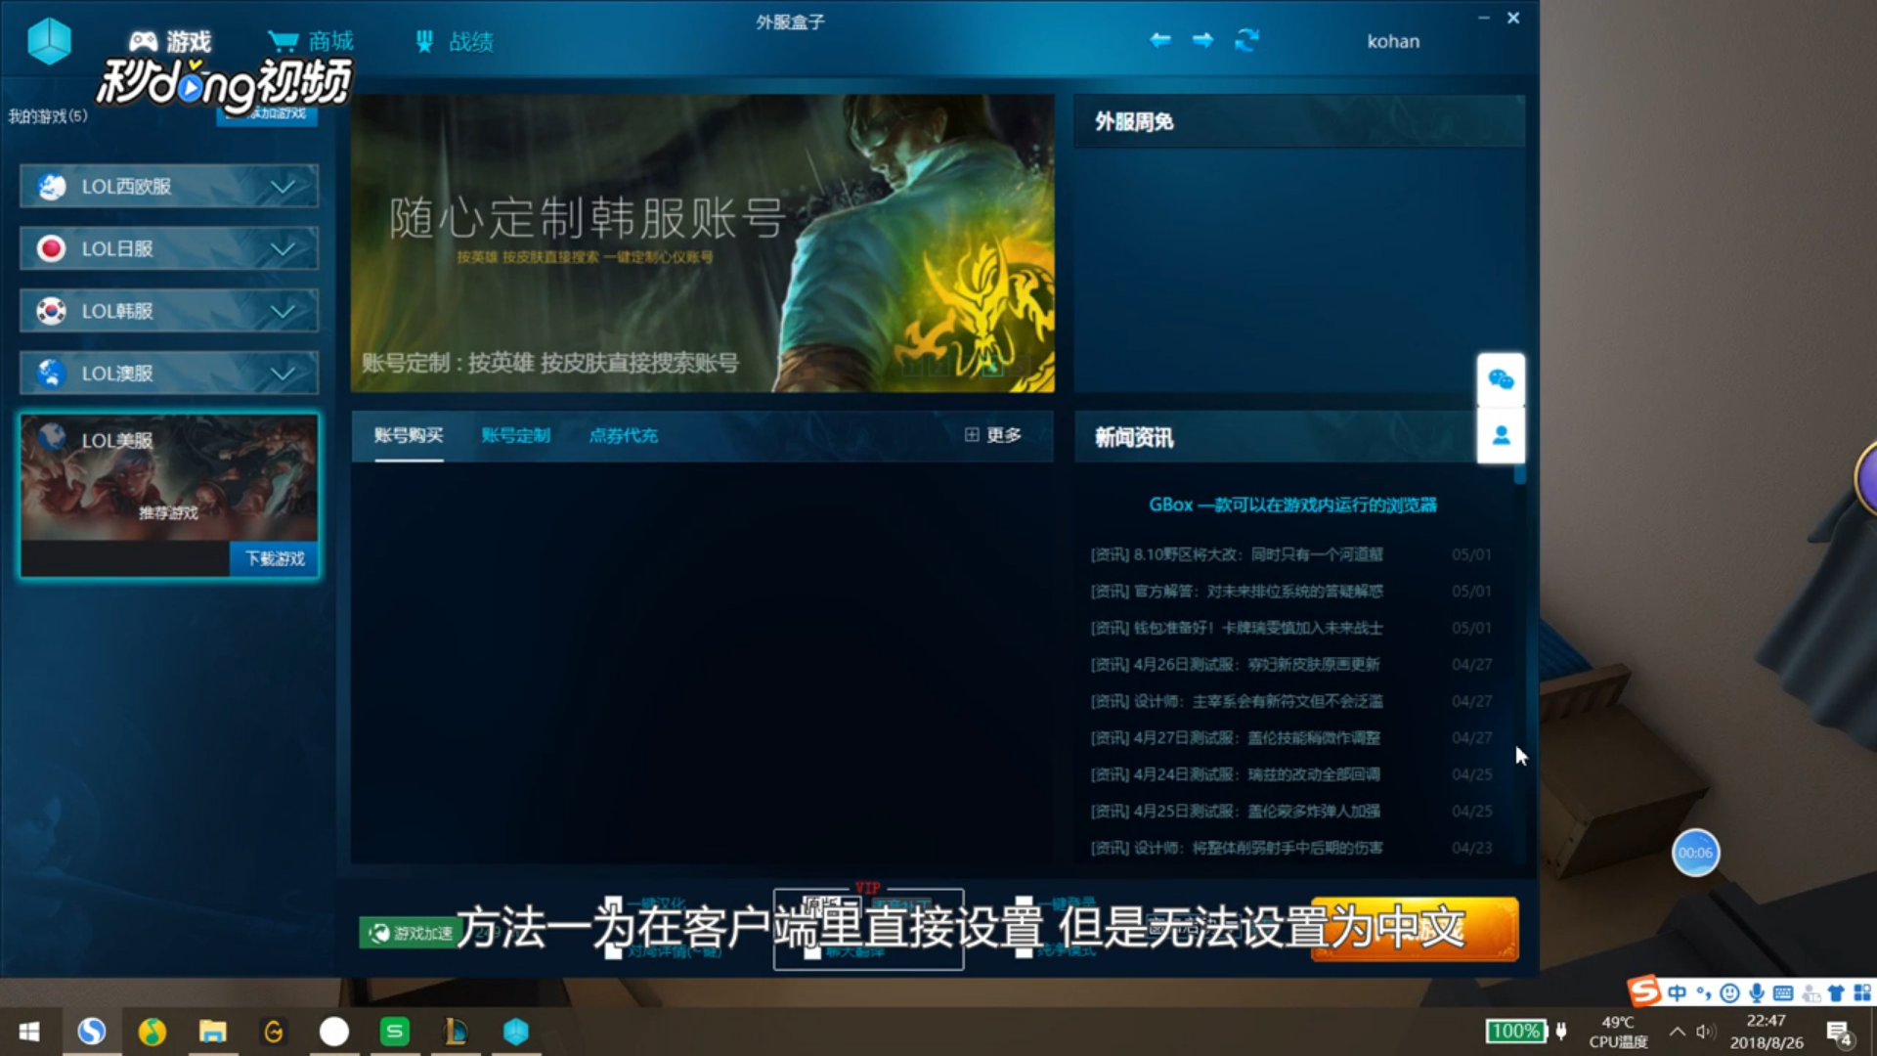
Task: Open the 商城 store tab
Action: pyautogui.click(x=311, y=41)
